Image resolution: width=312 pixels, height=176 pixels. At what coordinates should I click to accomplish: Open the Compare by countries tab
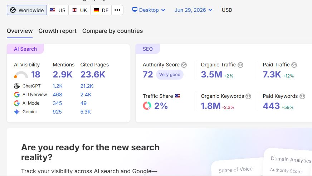point(113,31)
